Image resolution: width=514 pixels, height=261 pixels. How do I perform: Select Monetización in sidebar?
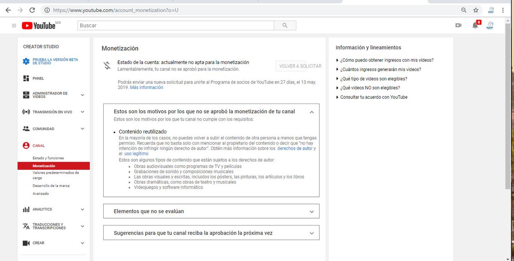pyautogui.click(x=54, y=166)
